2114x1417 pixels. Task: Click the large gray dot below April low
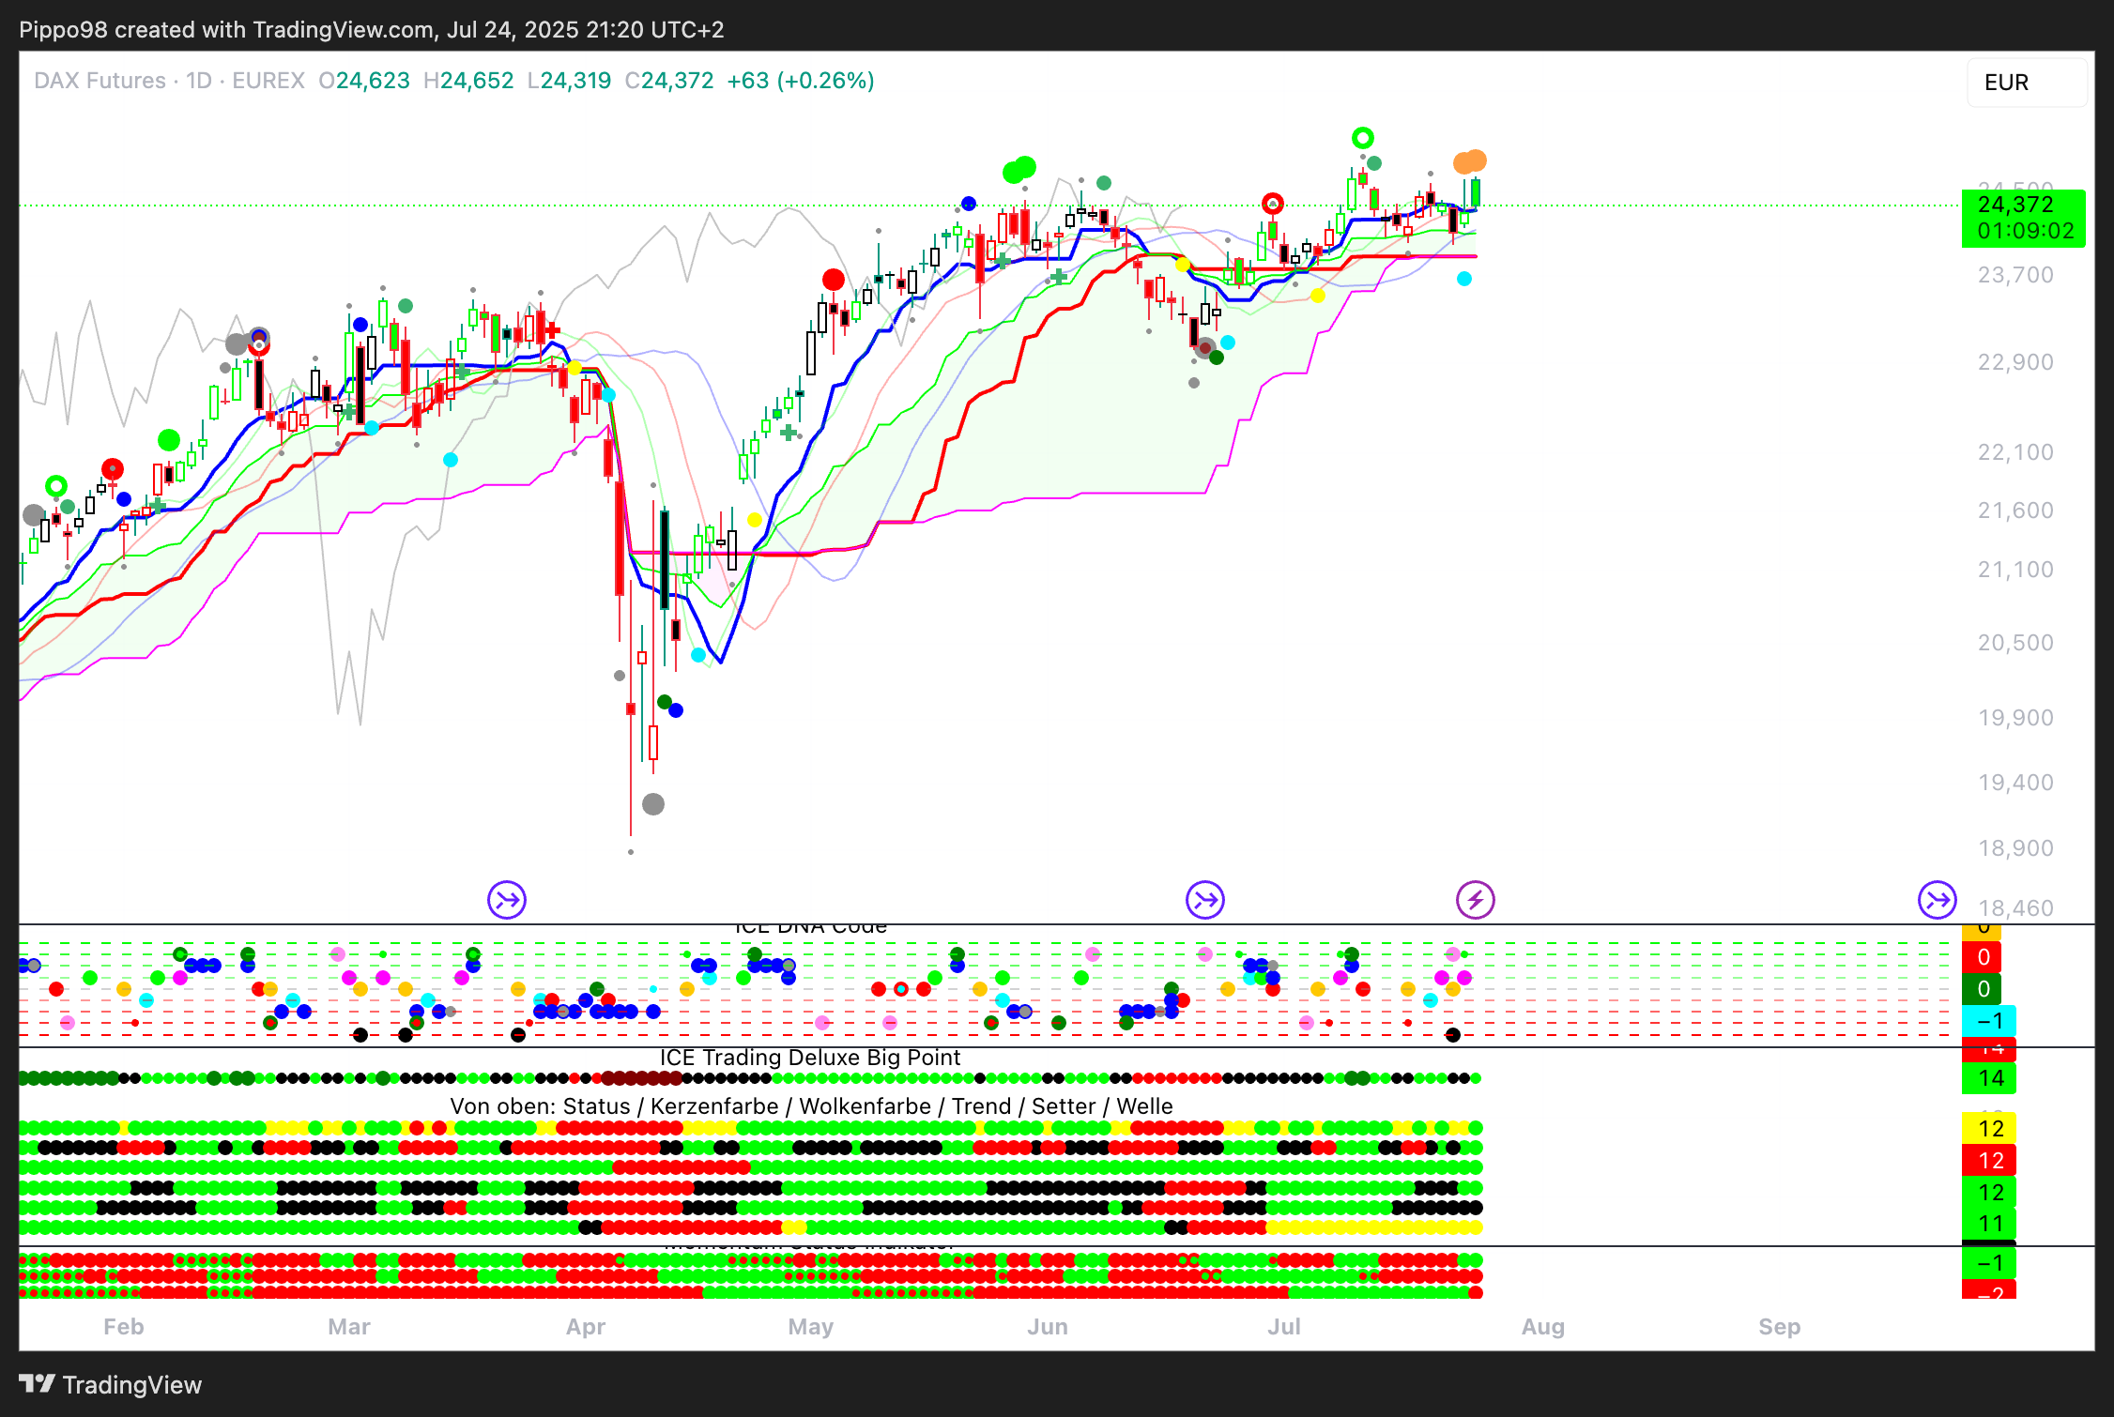[653, 804]
